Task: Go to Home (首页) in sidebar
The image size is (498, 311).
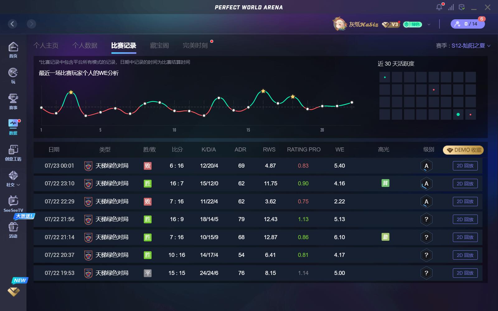Action: click(x=13, y=50)
